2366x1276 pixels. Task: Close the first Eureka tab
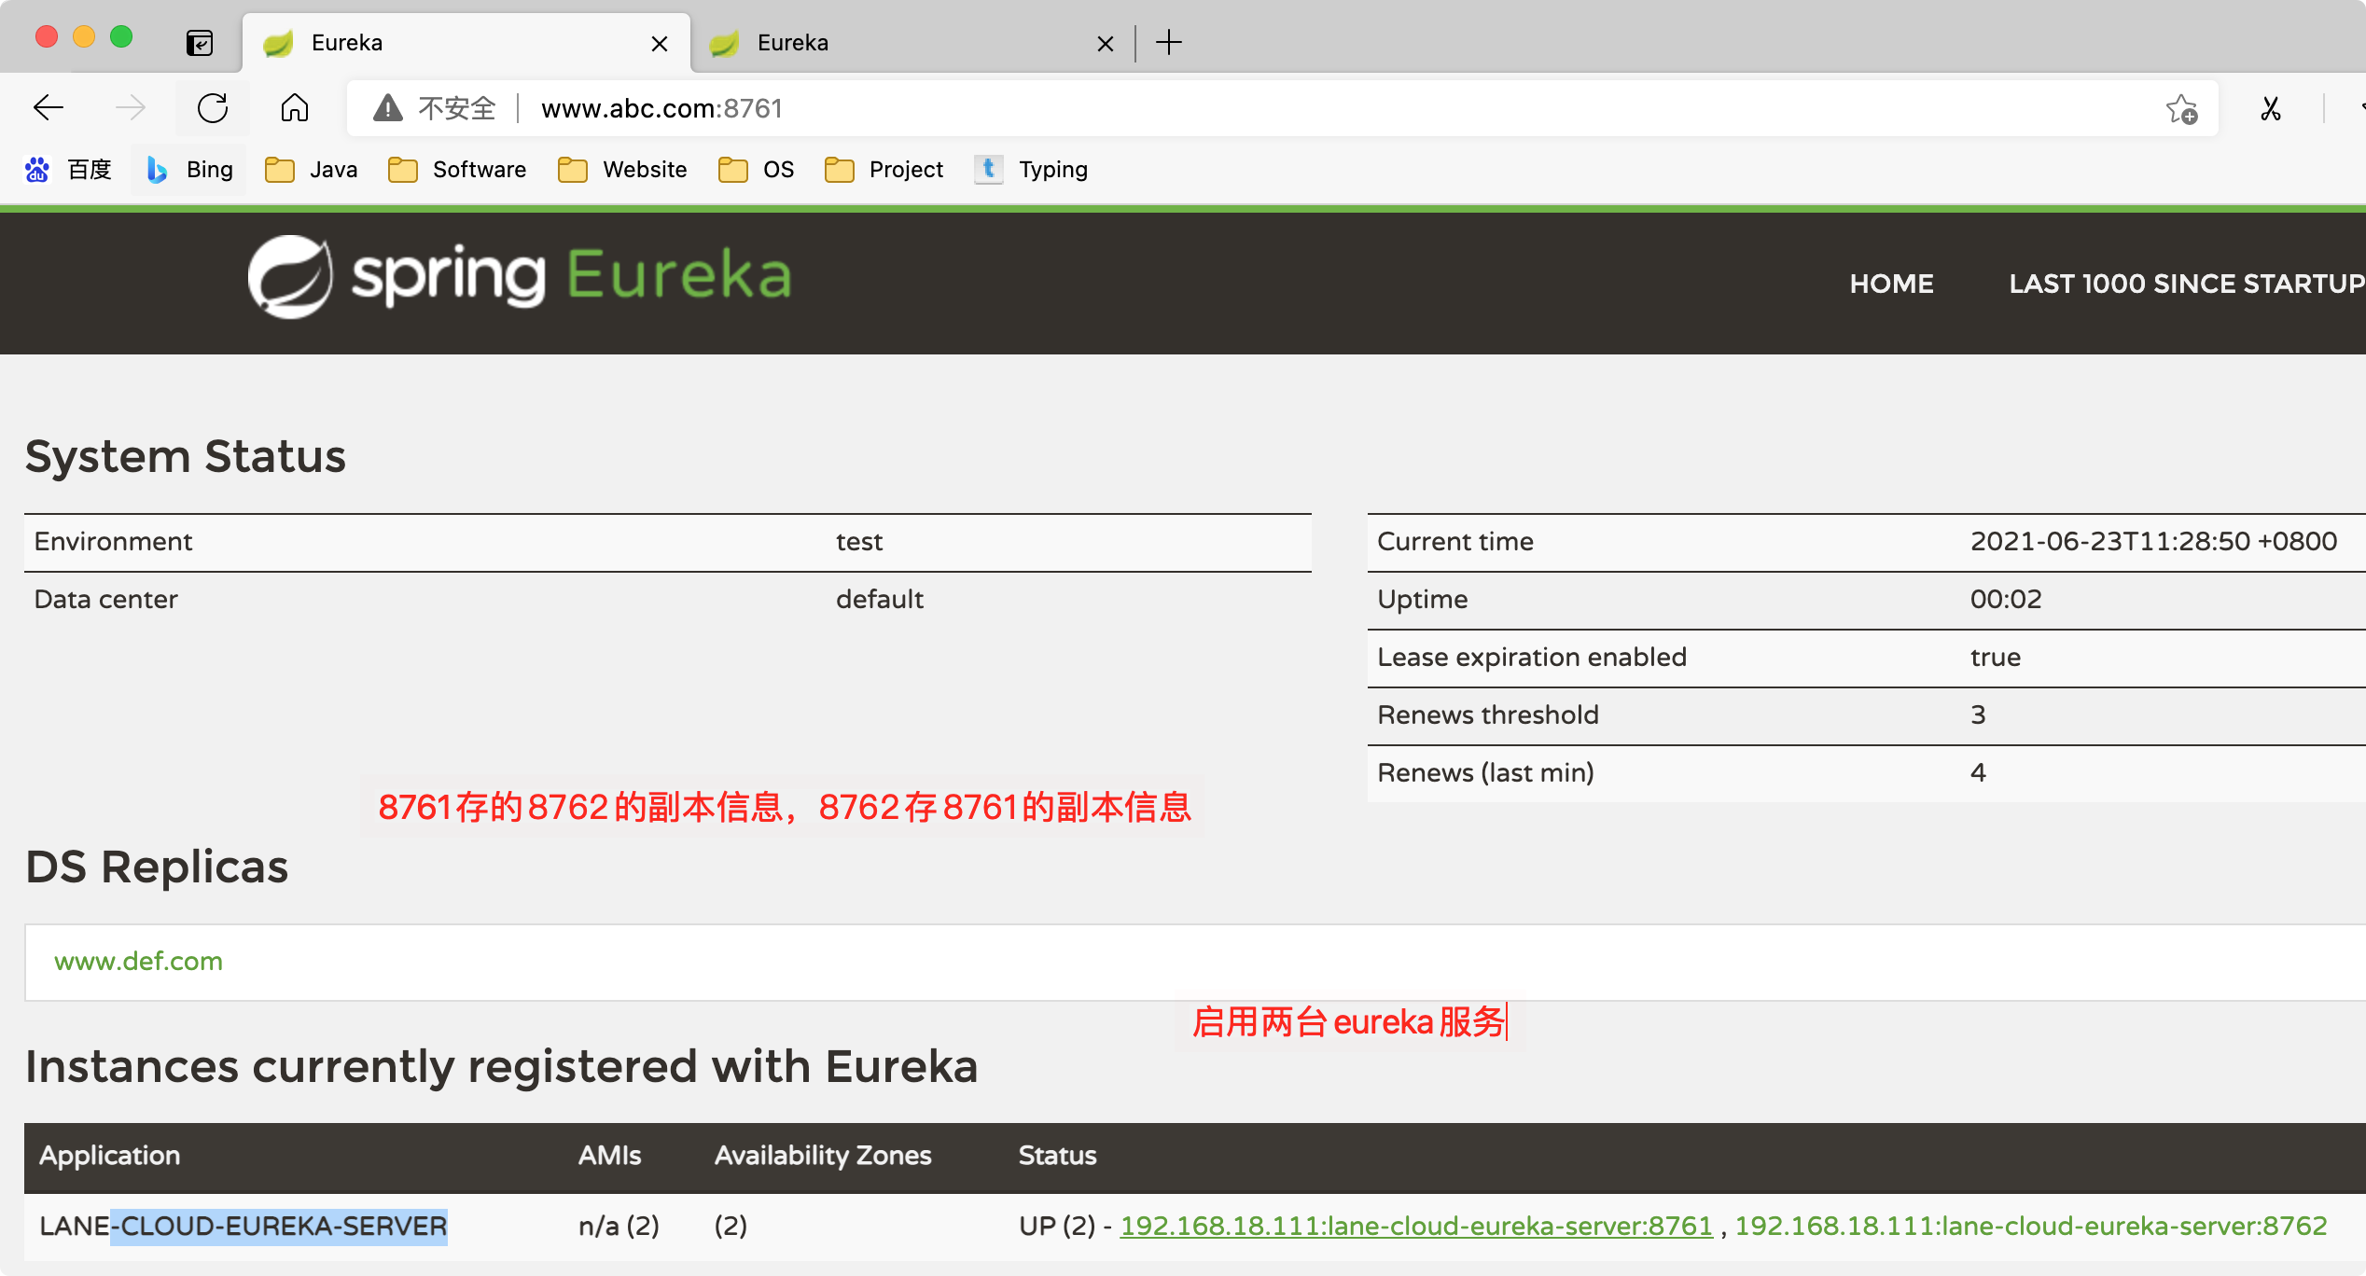click(660, 44)
